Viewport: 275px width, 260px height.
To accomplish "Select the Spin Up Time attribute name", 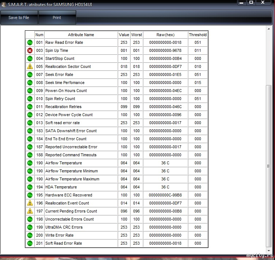I will tap(57, 51).
